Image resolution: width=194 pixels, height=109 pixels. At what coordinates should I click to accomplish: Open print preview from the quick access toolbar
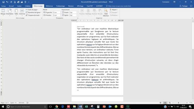click(x=15, y=2)
